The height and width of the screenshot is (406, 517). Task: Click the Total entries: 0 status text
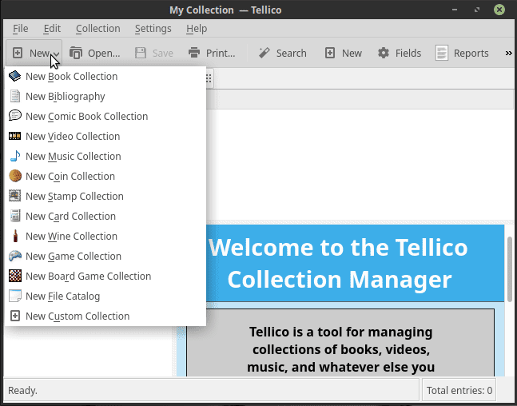click(x=459, y=391)
